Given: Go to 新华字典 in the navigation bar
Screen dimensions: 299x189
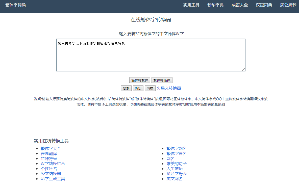Looking at the screenshot, I should [215, 5].
